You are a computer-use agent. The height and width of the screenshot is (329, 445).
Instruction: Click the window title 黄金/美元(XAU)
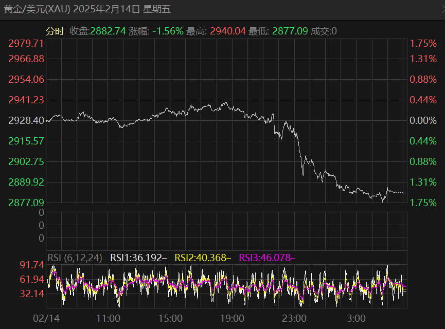point(37,9)
